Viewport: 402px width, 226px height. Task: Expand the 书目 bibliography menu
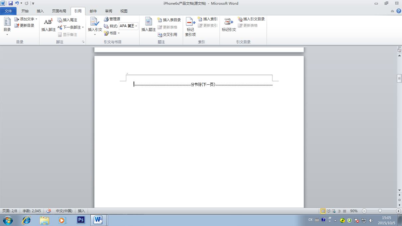[112, 33]
